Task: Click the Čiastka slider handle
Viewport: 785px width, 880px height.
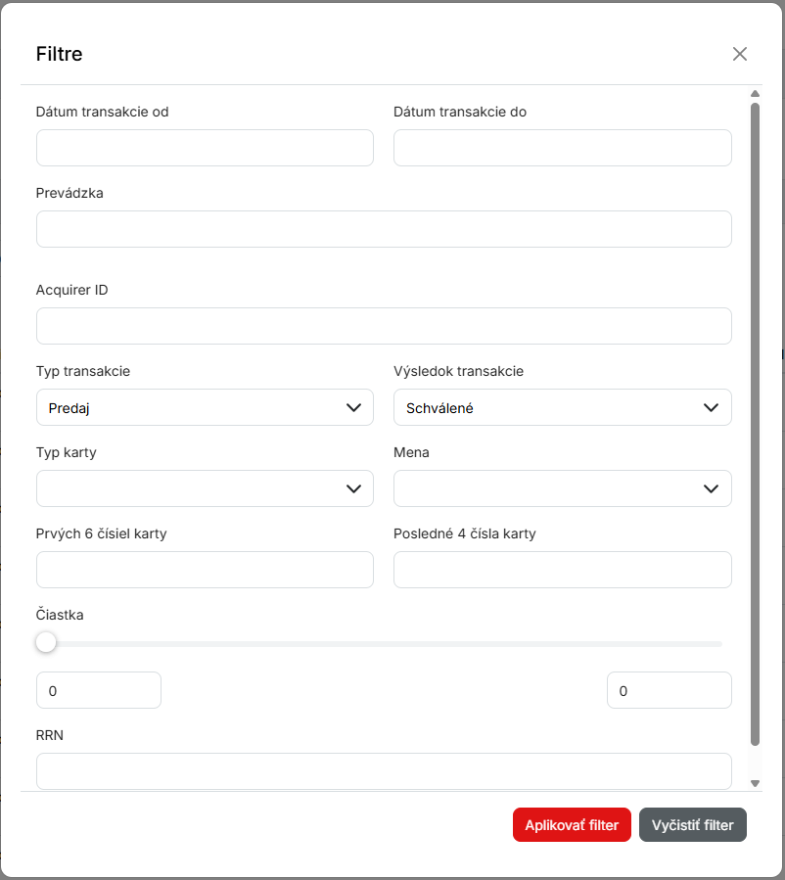Action: coord(46,643)
